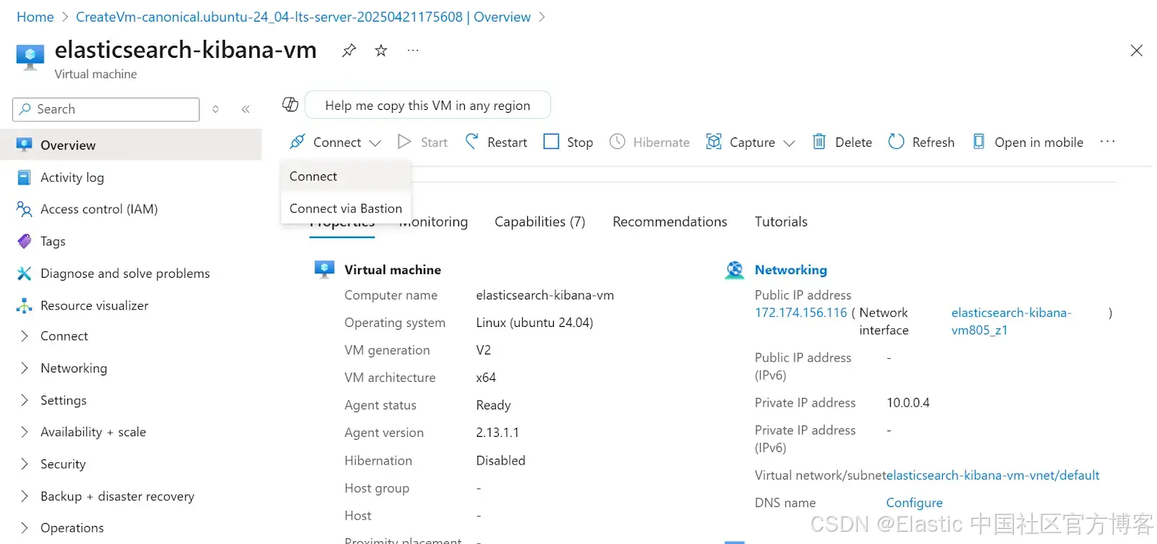Refresh the VM overview
This screenshot has height=544, width=1157.
921,142
